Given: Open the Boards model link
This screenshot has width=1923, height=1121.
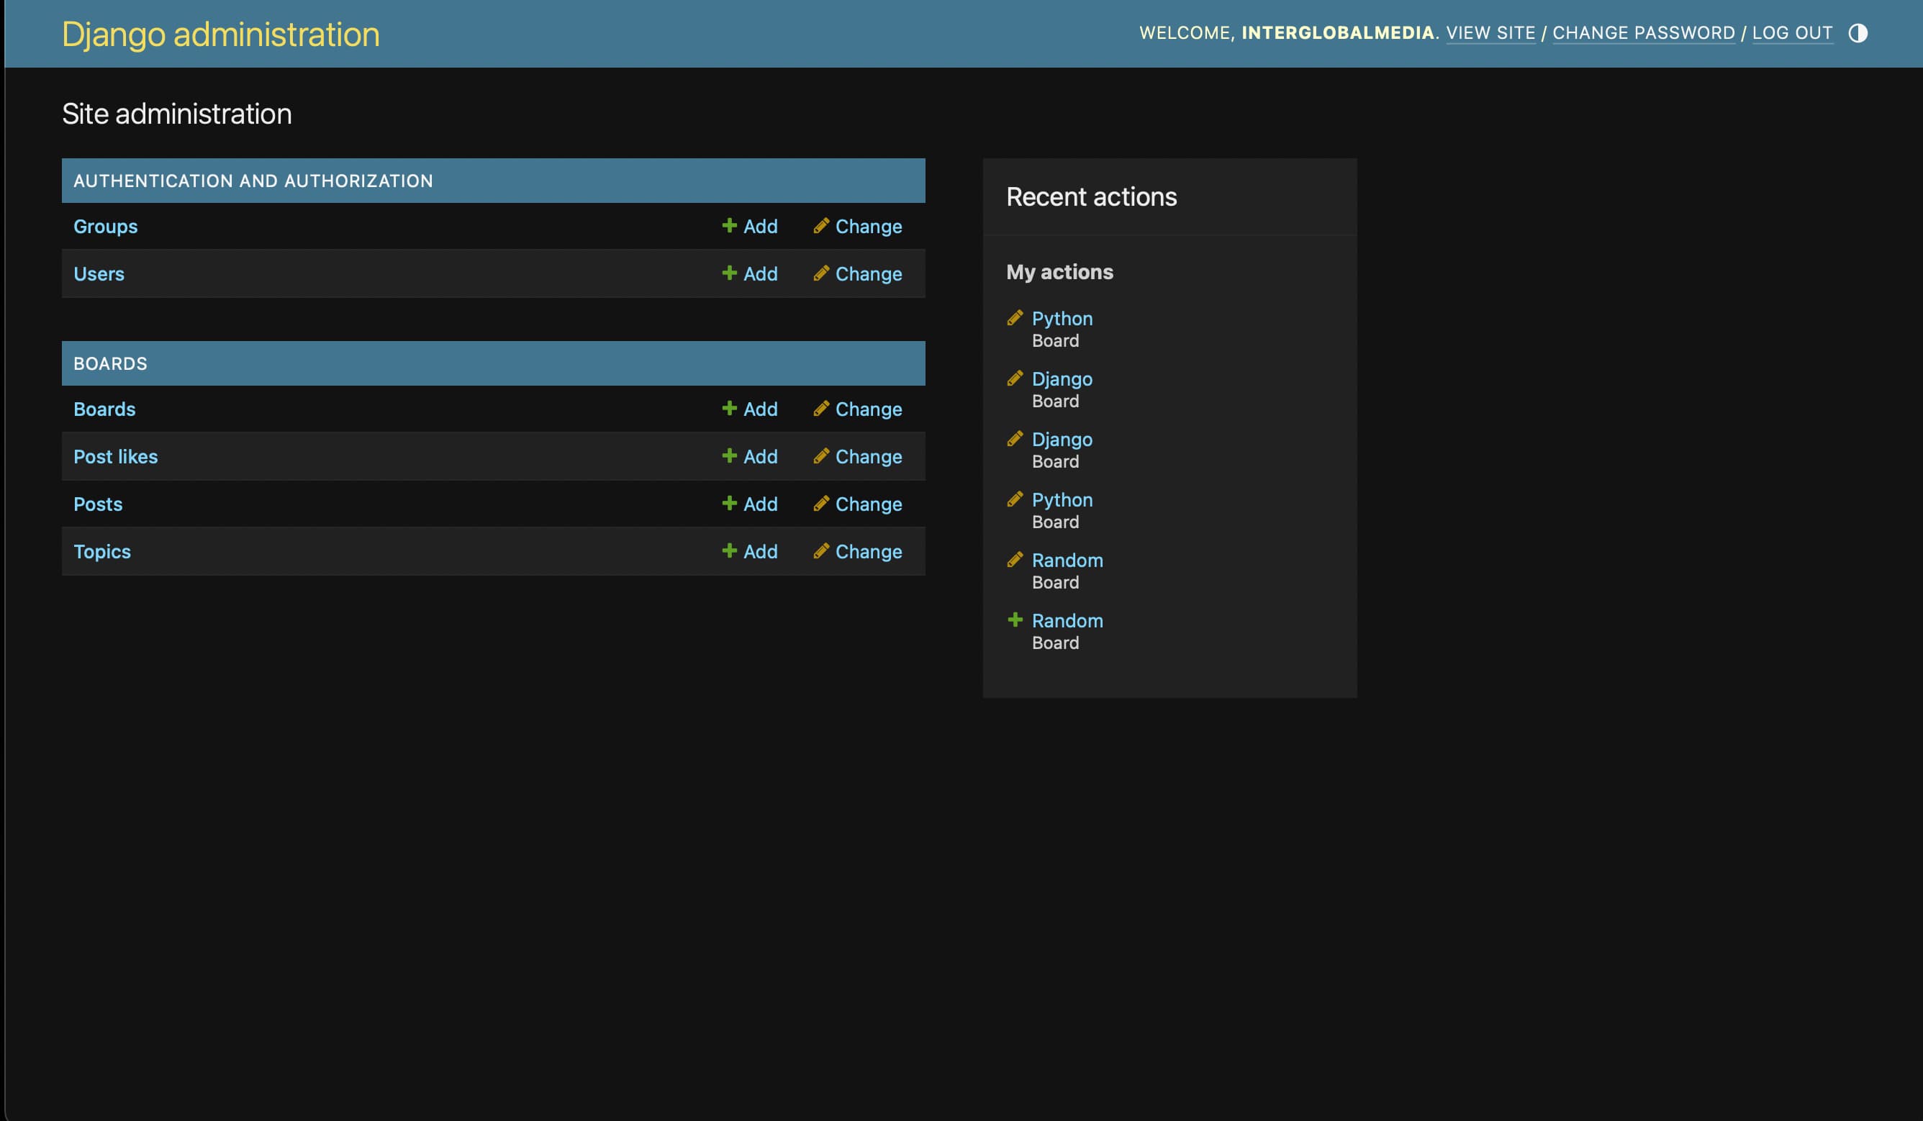Looking at the screenshot, I should pyautogui.click(x=104, y=409).
